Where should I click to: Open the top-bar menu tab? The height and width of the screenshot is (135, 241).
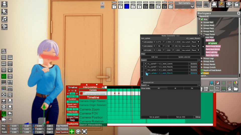click(199, 4)
